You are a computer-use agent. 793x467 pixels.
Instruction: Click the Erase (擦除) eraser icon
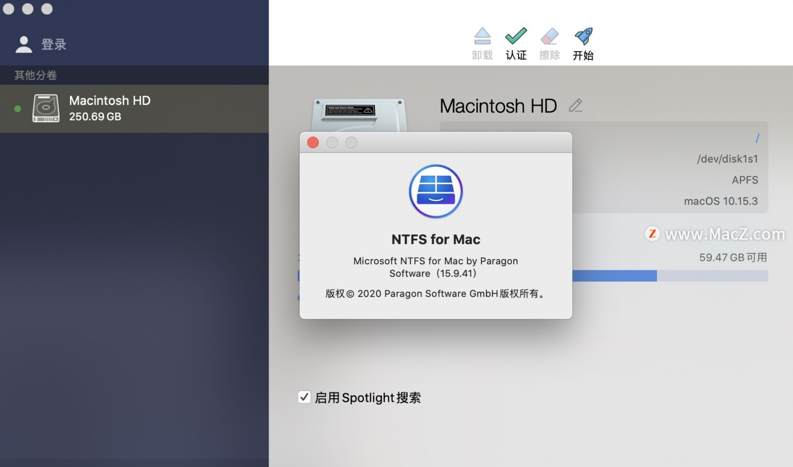coord(549,36)
